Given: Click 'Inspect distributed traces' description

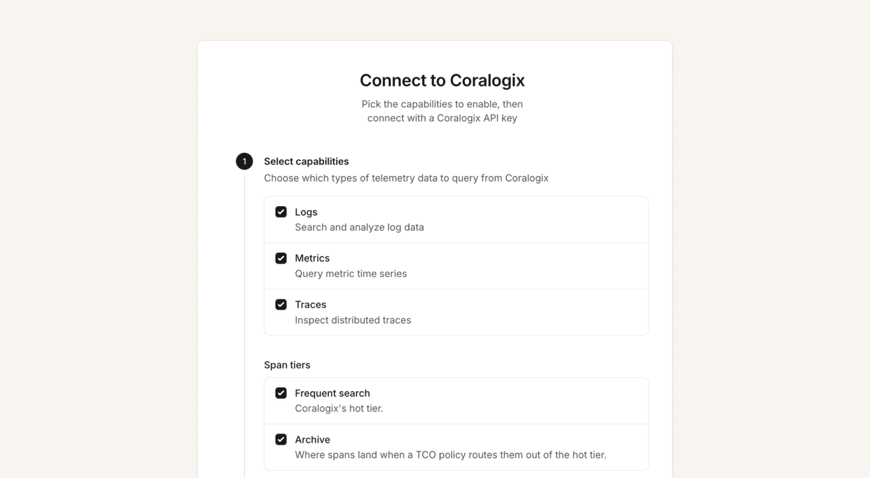Looking at the screenshot, I should (353, 320).
